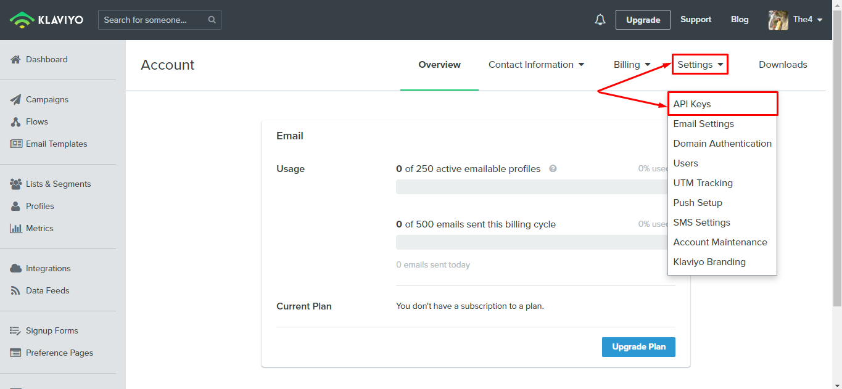Go to Campaigns in sidebar

[x=47, y=100]
